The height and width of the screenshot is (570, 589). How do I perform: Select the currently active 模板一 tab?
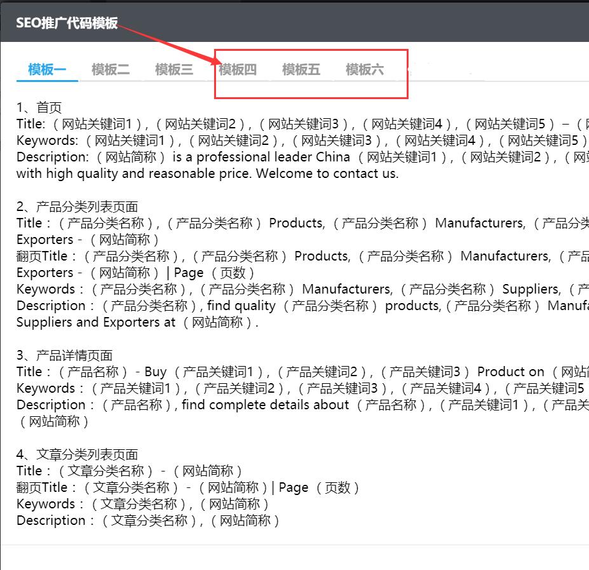click(46, 70)
